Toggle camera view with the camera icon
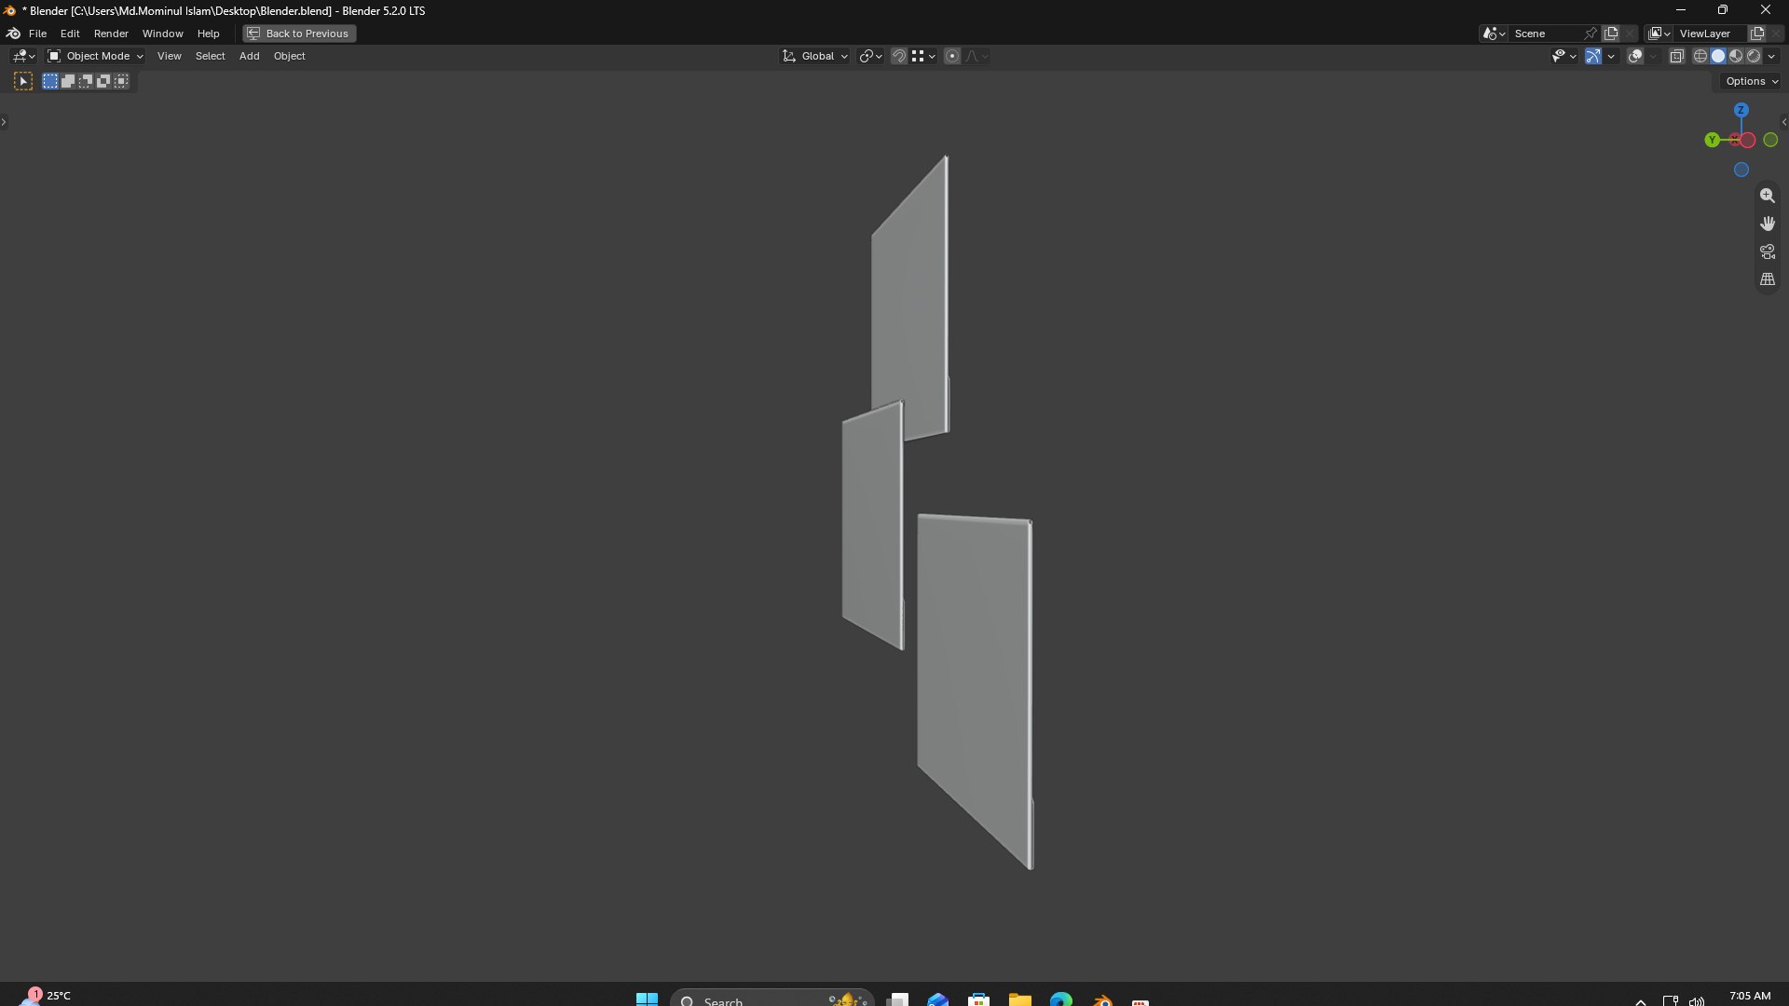1789x1006 pixels. coord(1768,251)
